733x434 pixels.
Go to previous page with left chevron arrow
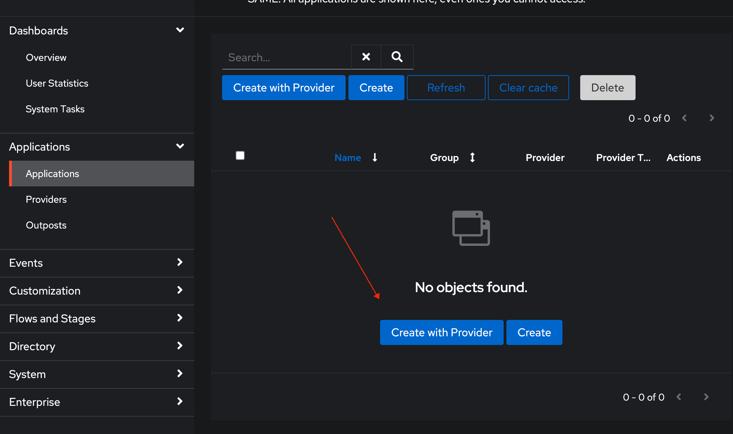(x=684, y=118)
